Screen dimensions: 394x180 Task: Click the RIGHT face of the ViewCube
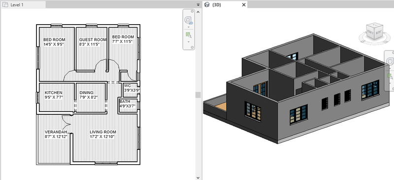pos(378,33)
